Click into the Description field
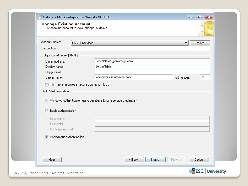The height and width of the screenshot is (186, 248). pyautogui.click(x=141, y=48)
